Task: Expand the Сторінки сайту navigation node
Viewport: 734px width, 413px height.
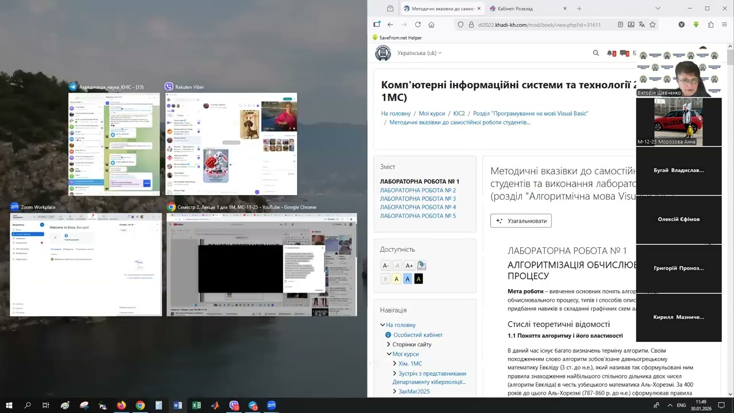Action: (x=388, y=344)
